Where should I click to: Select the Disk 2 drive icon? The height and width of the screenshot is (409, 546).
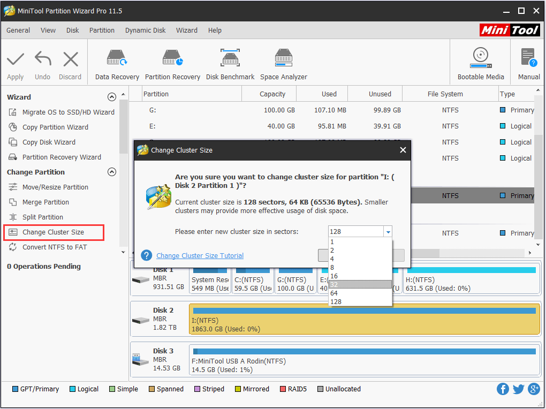click(141, 320)
